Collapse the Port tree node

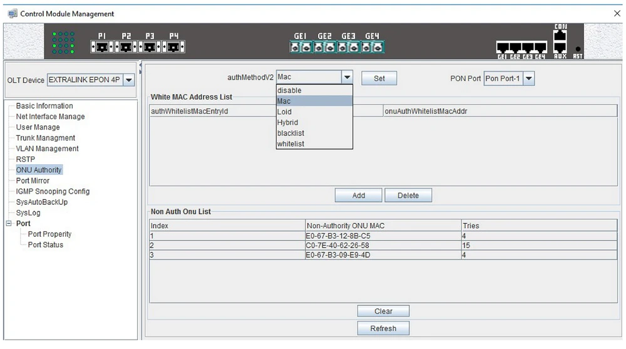click(x=9, y=224)
